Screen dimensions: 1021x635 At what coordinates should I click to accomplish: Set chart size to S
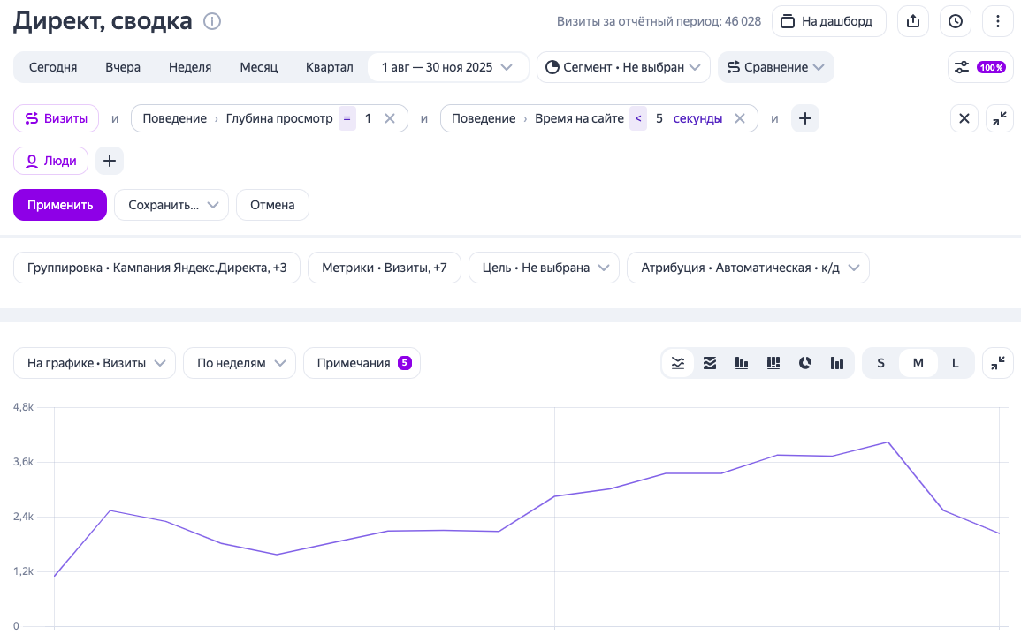tap(880, 363)
